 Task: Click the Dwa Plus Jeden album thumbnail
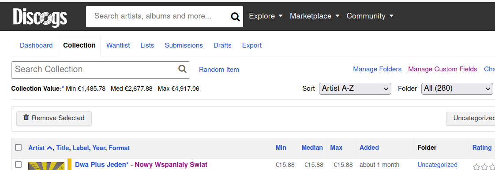[x=46, y=166]
